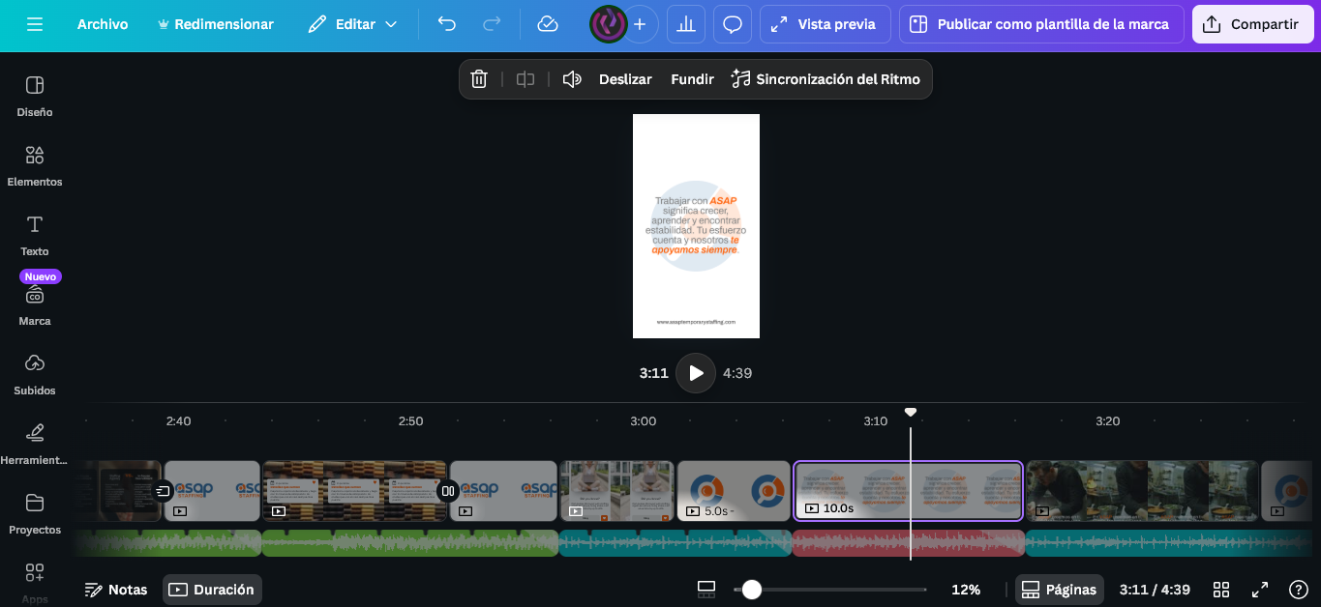The width and height of the screenshot is (1321, 607).
Task: Click the zoom slider handle
Action: click(752, 590)
